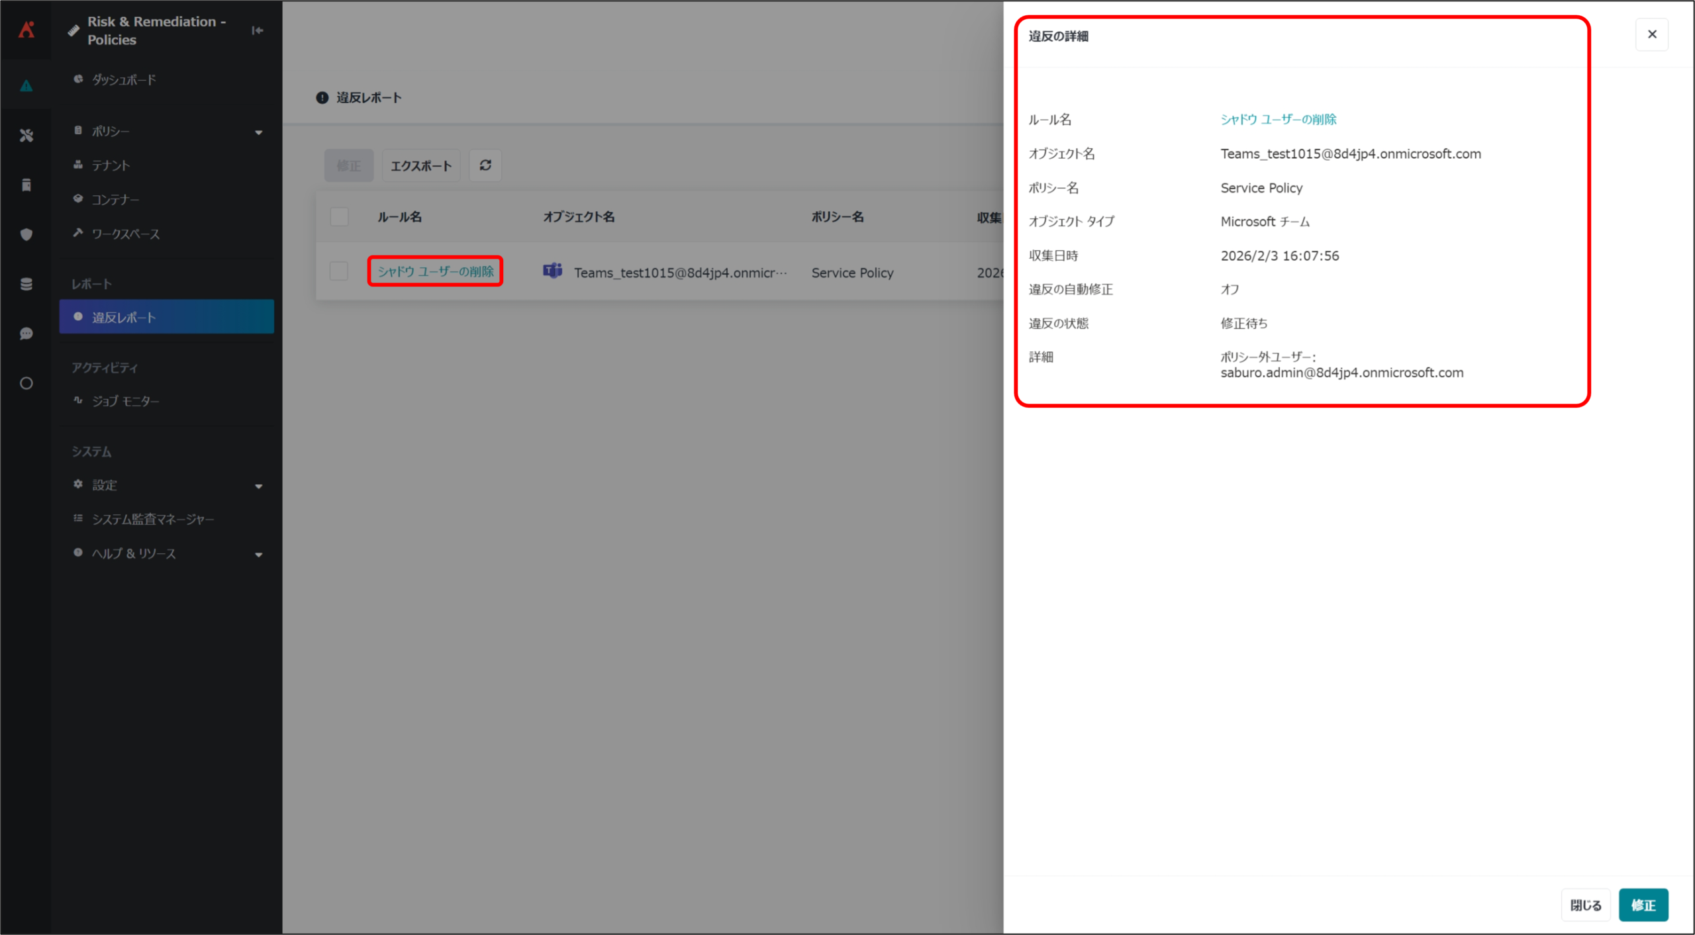Open the wrench tools icon in the left rail
This screenshot has width=1695, height=935.
[26, 136]
